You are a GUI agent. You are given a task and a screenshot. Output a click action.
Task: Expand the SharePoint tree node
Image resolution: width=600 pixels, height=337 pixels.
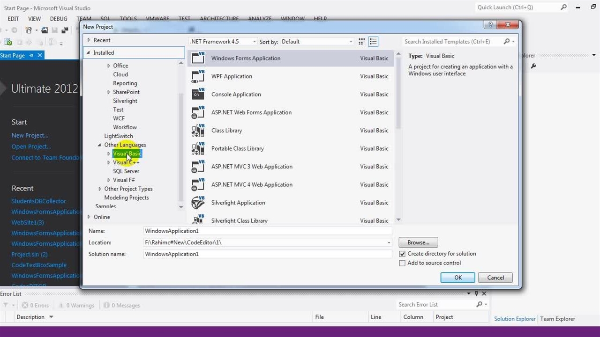pyautogui.click(x=109, y=92)
